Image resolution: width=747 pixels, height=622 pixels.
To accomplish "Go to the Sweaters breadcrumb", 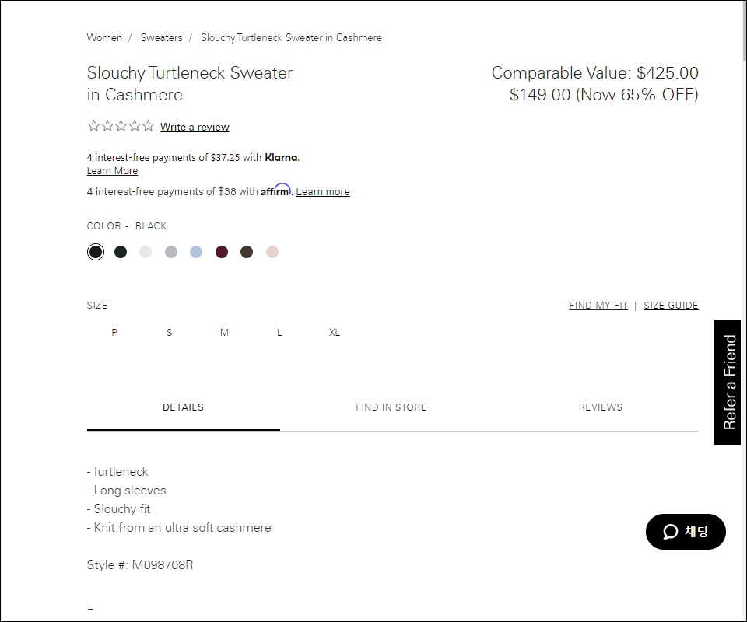I will pos(162,37).
